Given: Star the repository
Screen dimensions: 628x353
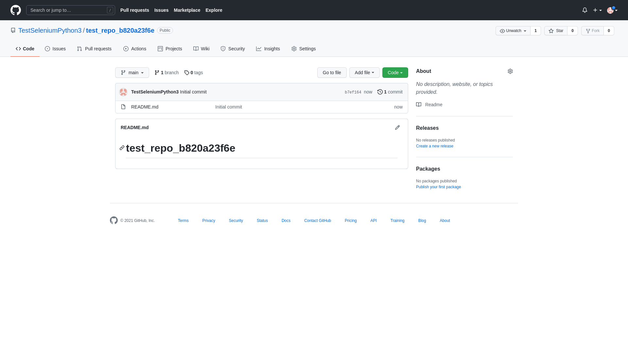Looking at the screenshot, I should click(556, 31).
